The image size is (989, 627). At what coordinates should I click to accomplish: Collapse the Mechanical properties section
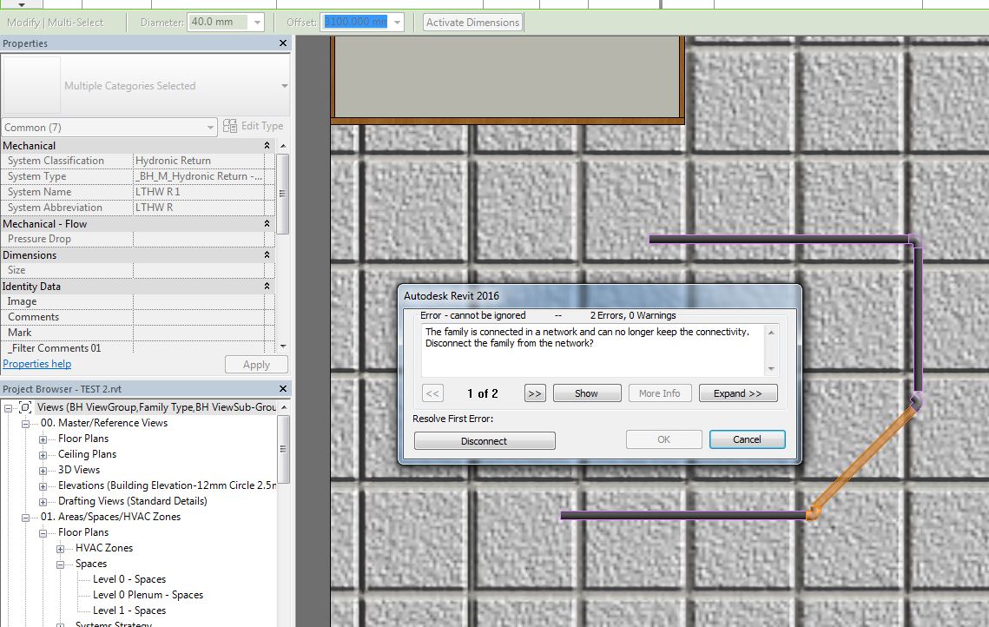(x=268, y=145)
